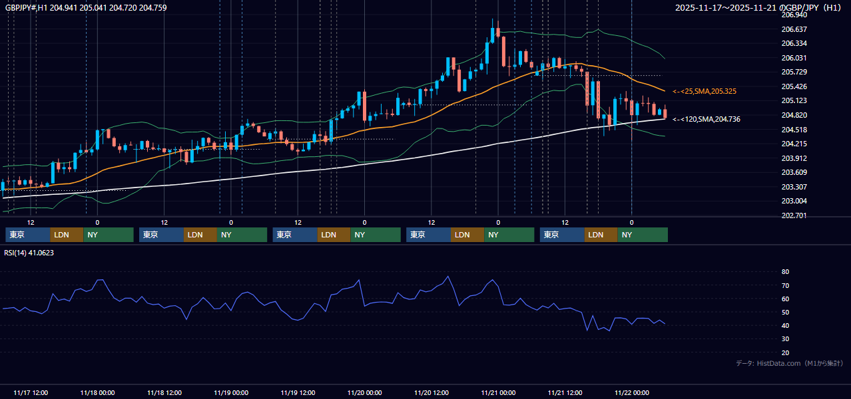Viewport: 851px width, 399px height.
Task: Click price axis value 205.426
Action: [x=794, y=86]
